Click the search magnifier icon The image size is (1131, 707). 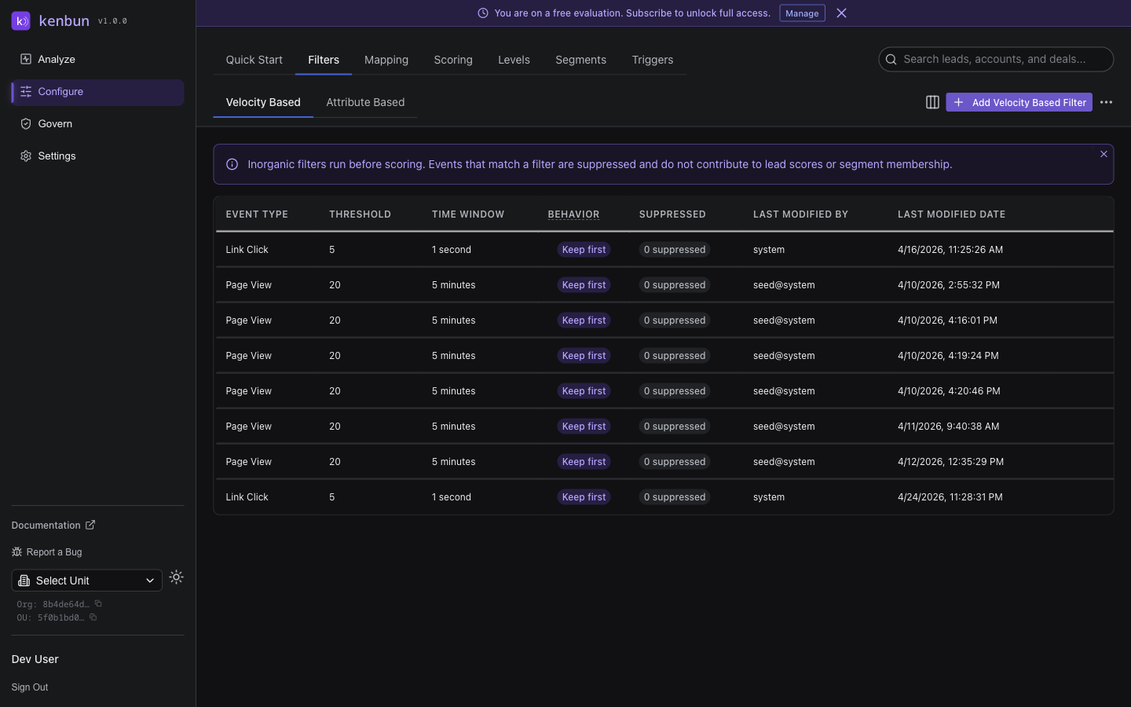tap(891, 59)
